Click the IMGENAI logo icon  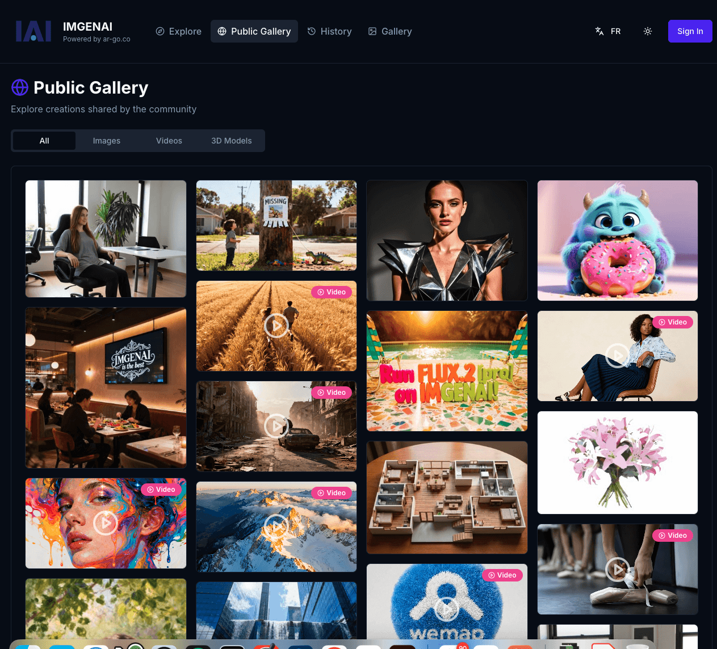tap(33, 31)
